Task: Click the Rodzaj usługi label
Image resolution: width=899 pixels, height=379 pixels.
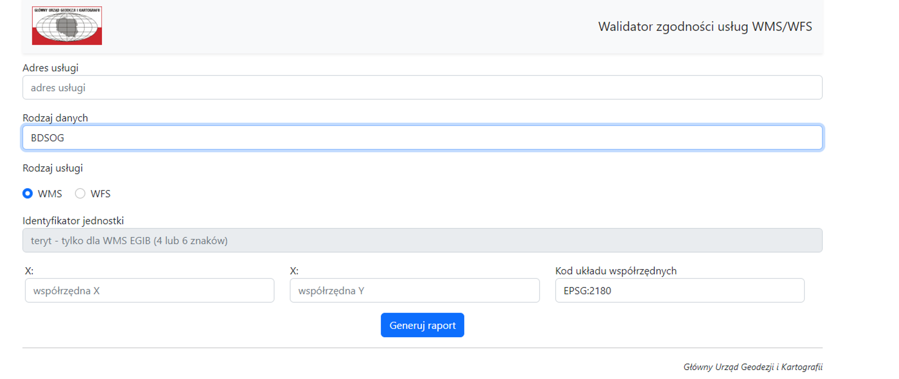Action: click(52, 168)
